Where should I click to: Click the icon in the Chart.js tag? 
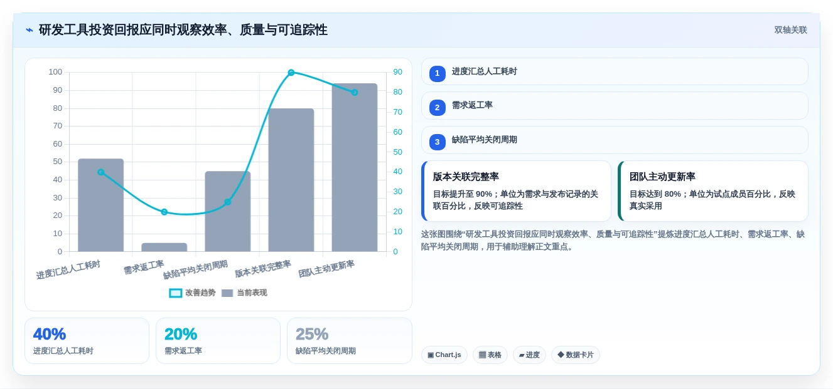pyautogui.click(x=431, y=355)
